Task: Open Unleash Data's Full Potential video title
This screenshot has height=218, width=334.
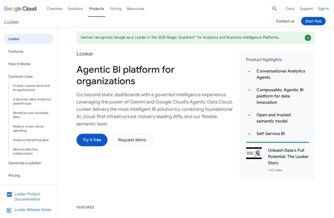Action: pos(288,156)
